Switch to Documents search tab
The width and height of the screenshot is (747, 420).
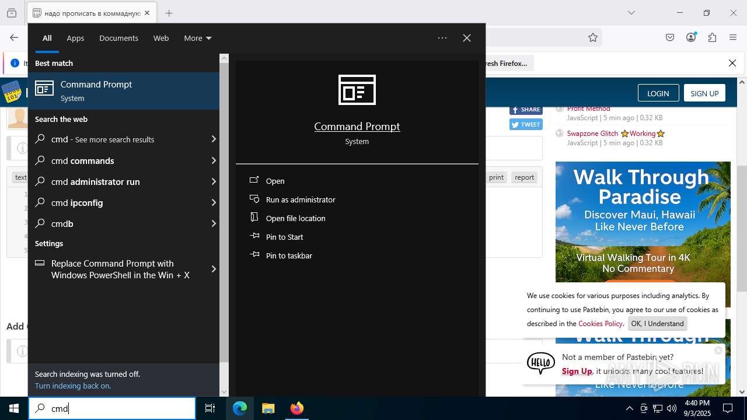(118, 38)
